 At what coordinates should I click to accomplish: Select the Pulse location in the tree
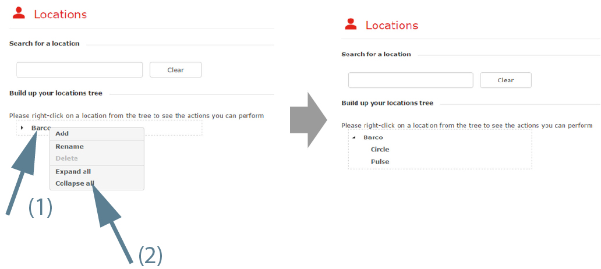380,162
